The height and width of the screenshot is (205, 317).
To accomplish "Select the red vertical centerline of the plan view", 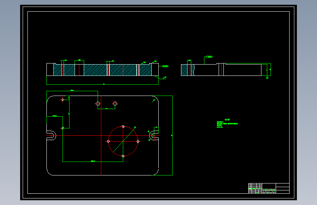I will coord(101,136).
